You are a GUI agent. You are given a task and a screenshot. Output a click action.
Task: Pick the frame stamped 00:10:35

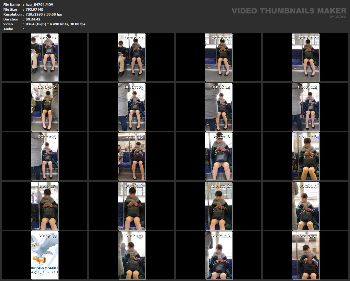[x=45, y=156]
